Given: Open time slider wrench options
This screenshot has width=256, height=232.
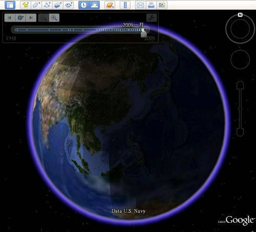Looking at the screenshot, I should pyautogui.click(x=152, y=17).
